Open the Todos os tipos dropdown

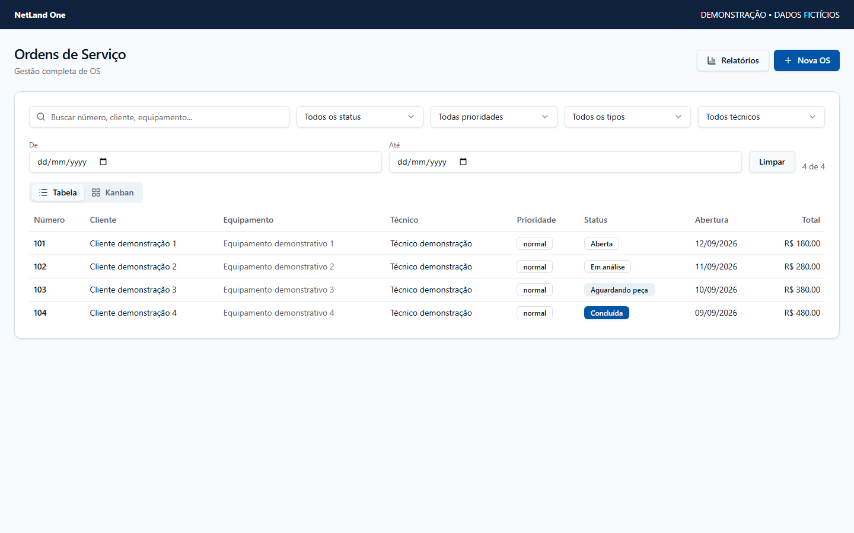point(627,117)
